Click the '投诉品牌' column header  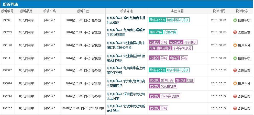click(26, 11)
